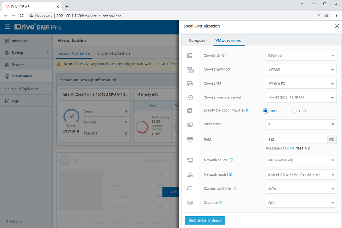Click the Network model topology icon
342x228 pixels.
click(x=190, y=174)
